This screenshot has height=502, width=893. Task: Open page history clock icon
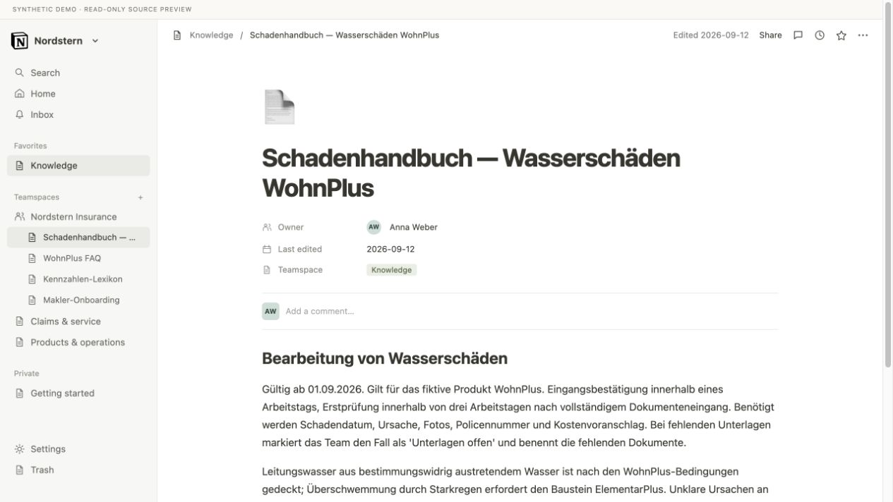click(820, 35)
